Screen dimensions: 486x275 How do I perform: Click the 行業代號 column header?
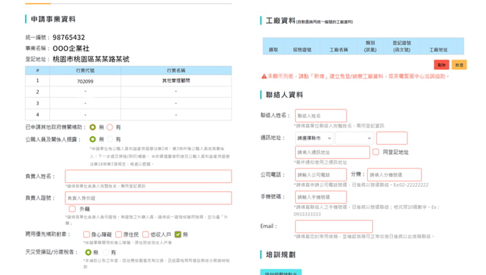[x=85, y=71]
